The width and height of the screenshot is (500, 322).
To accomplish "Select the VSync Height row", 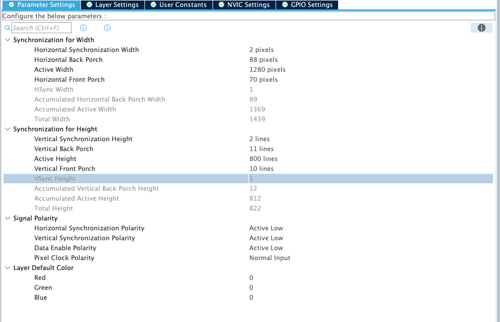I will point(149,178).
